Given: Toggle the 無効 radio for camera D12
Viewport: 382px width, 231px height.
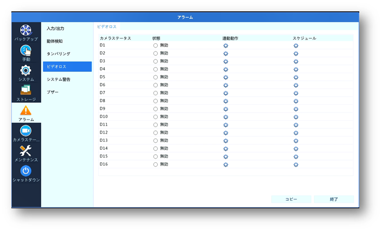Looking at the screenshot, I should pos(156,133).
